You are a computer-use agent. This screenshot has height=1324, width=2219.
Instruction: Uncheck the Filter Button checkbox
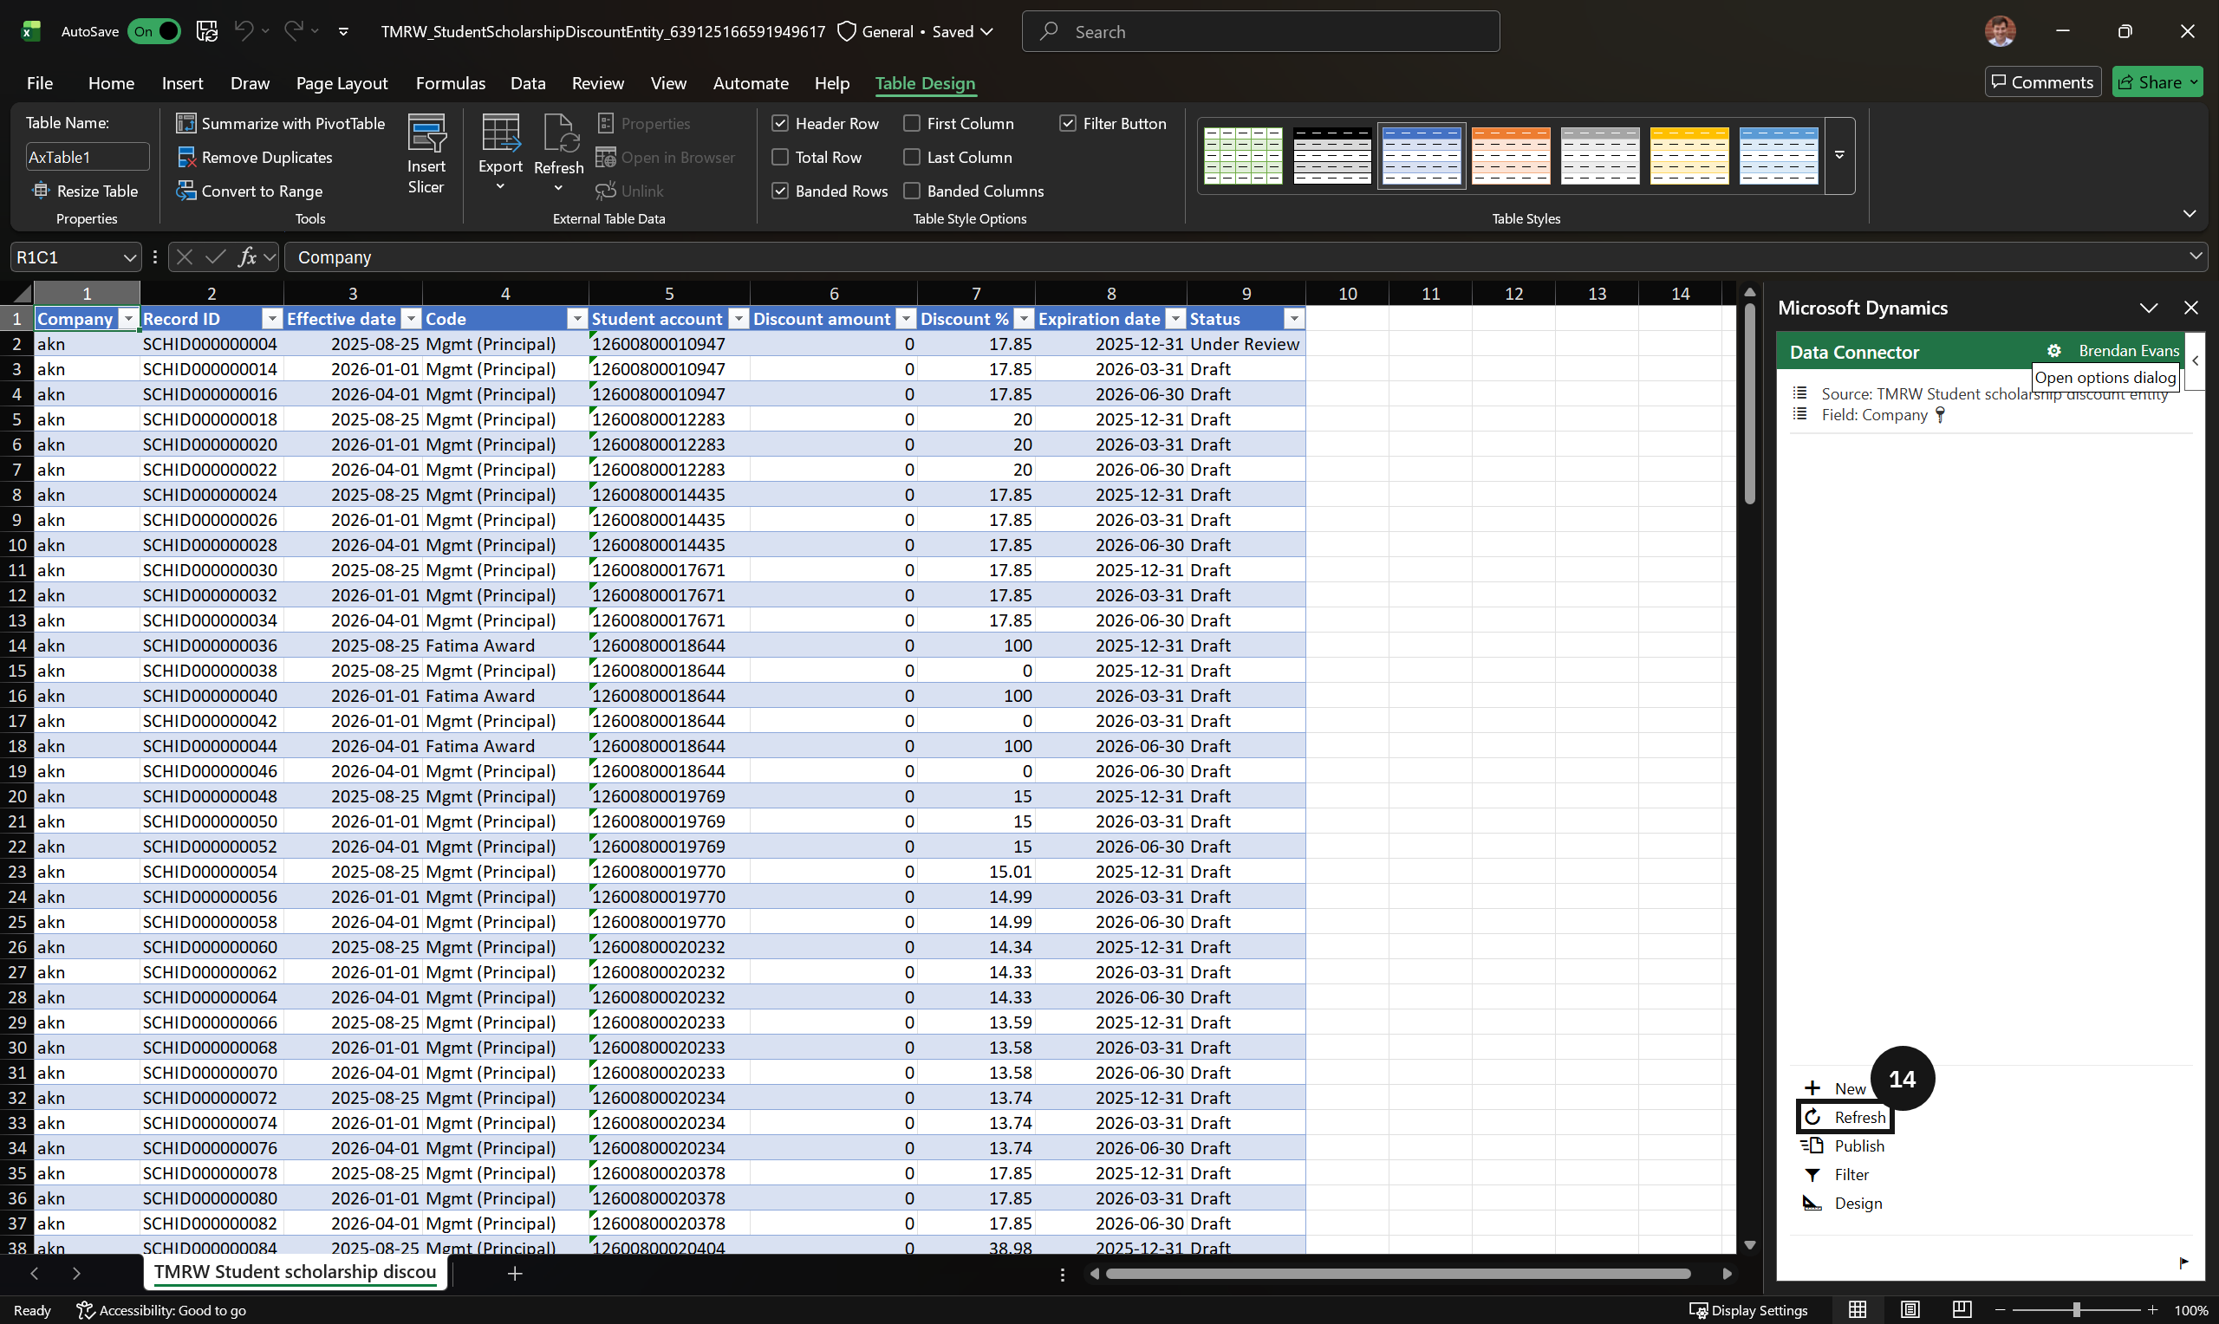pyautogui.click(x=1067, y=123)
